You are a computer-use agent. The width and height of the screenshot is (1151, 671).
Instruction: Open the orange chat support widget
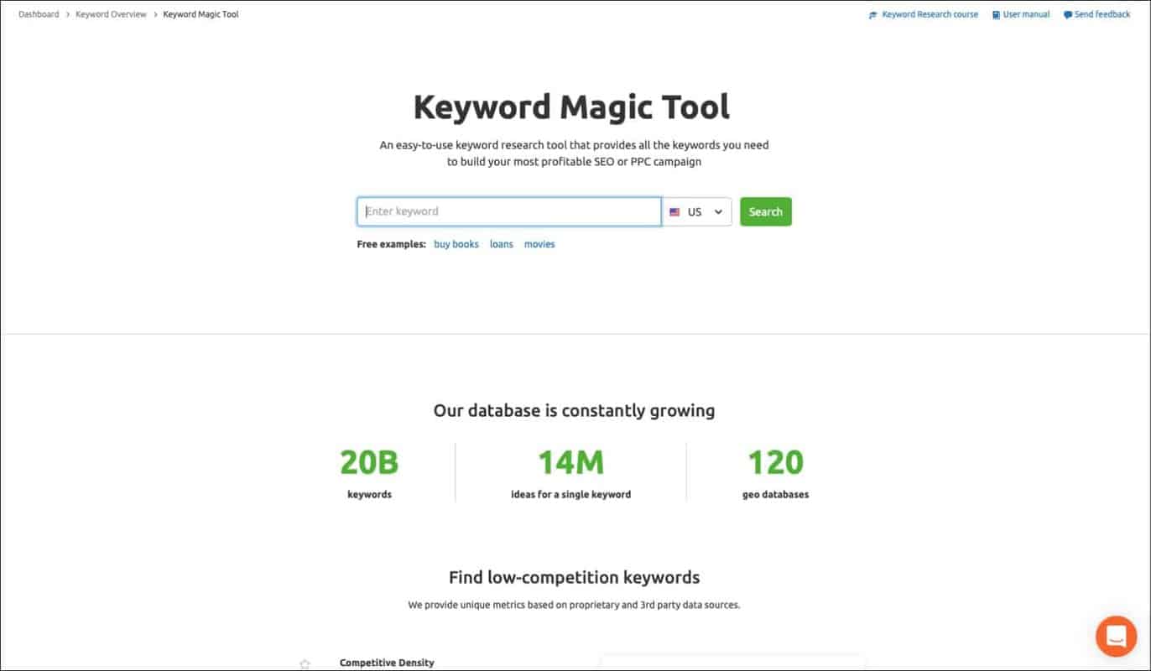(1116, 636)
